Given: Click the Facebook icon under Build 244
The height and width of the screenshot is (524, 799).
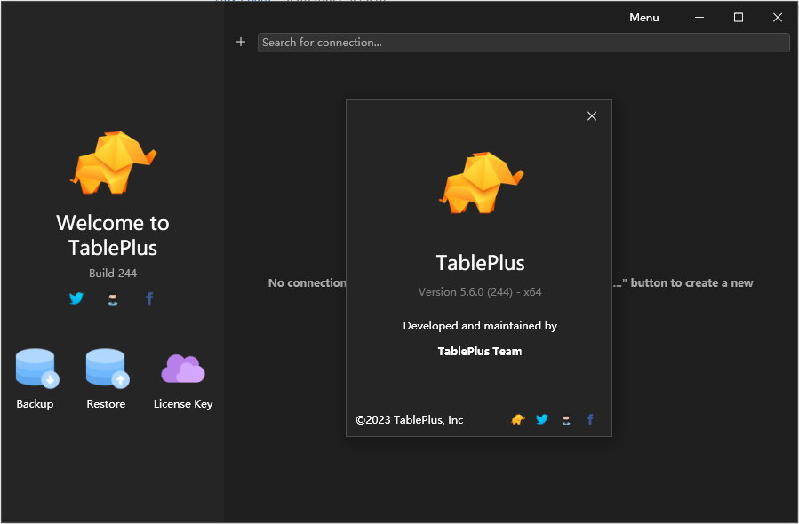Looking at the screenshot, I should point(149,298).
